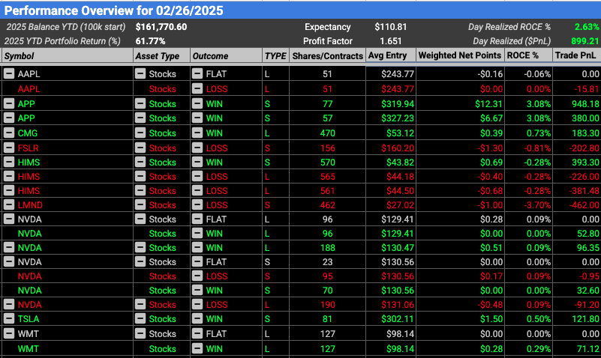Viewport: 601px width, 358px height.
Task: Collapse the CMG symbol group
Action: point(9,133)
